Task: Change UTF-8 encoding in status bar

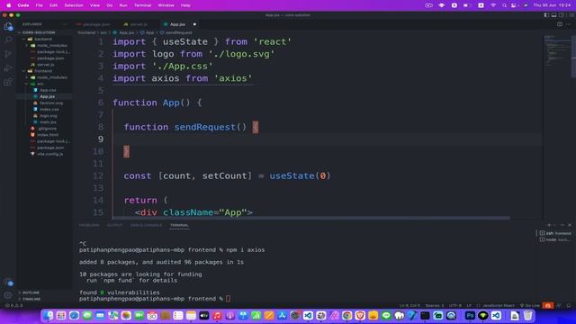Action: tap(454, 305)
